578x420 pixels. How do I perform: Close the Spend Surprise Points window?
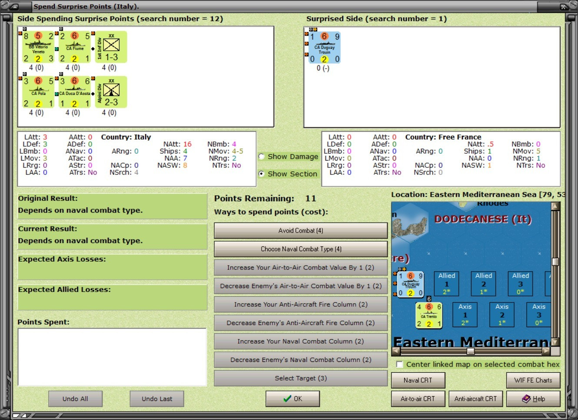(x=564, y=7)
